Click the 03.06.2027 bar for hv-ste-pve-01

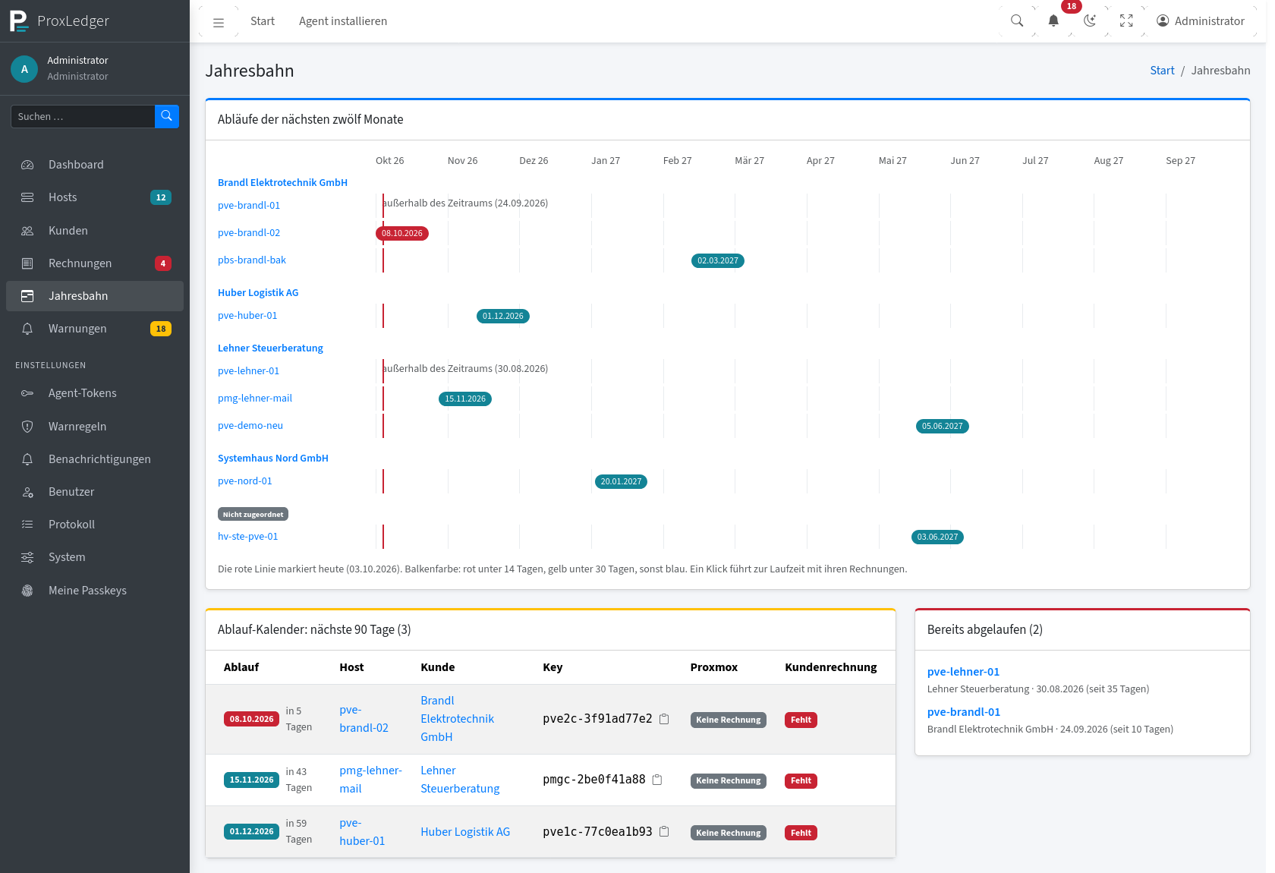pyautogui.click(x=937, y=537)
